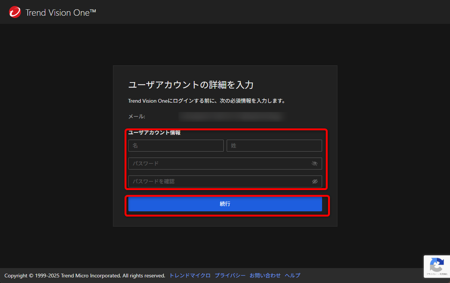Open the お問い合わせ footer link
Screen dimensions: 450x283
[265, 275]
